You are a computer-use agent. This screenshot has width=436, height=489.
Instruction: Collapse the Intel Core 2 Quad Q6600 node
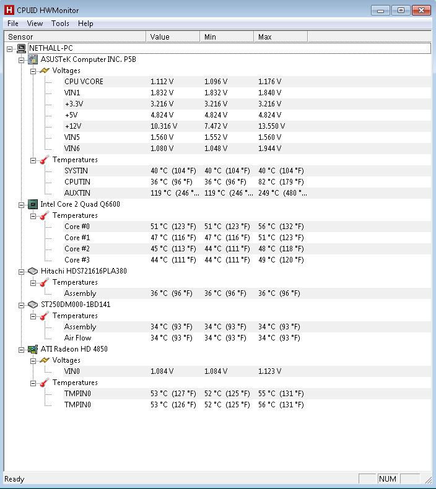click(x=21, y=206)
